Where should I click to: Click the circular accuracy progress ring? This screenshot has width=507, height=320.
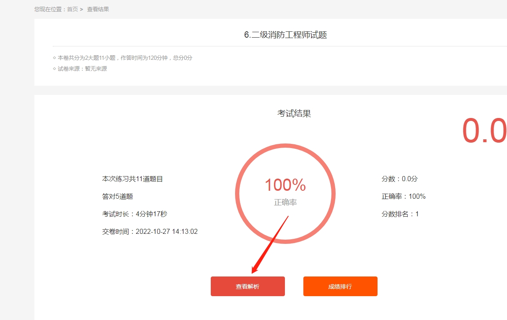[x=285, y=193]
